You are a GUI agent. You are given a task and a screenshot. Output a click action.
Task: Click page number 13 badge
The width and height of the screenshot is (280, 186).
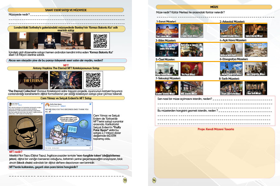(x=125, y=180)
